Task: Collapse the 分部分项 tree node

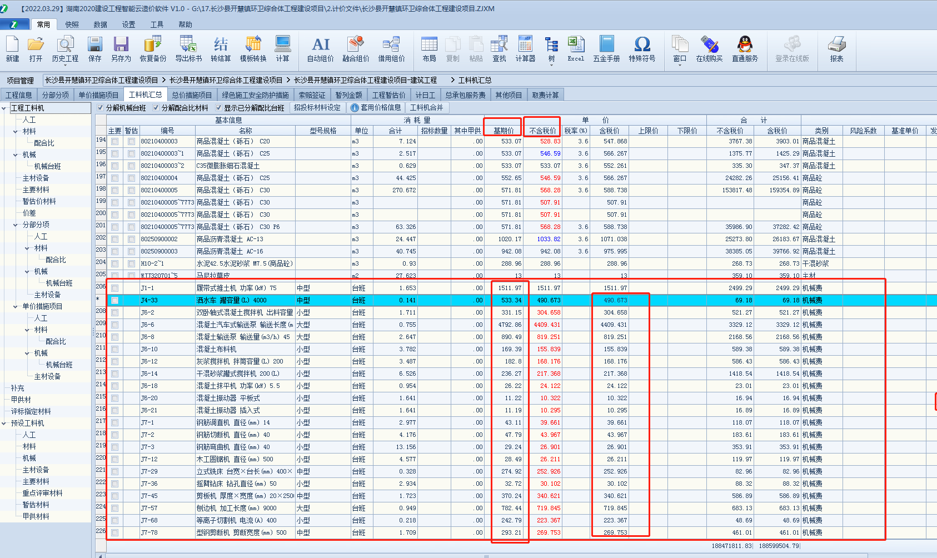Action: 16,225
